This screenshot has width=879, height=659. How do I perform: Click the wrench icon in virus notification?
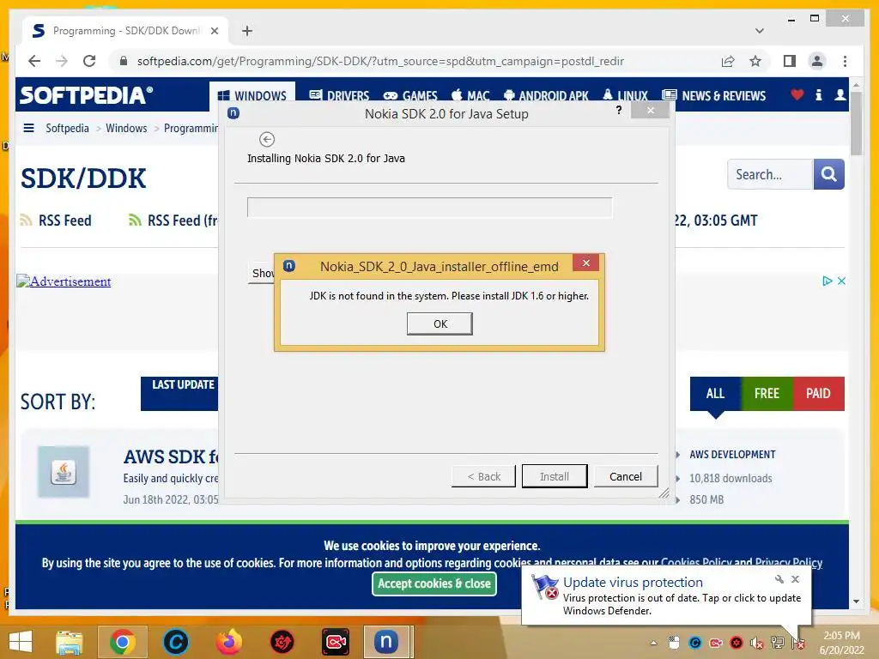[779, 579]
